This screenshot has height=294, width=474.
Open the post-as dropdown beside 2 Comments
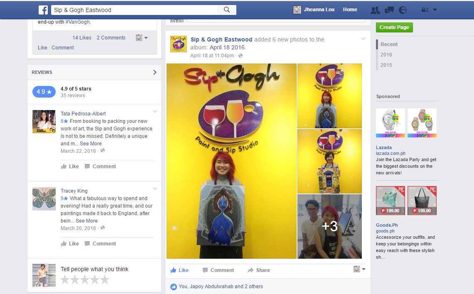[142, 38]
